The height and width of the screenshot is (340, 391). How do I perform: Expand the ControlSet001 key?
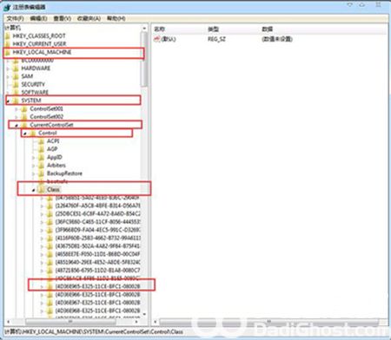17,109
